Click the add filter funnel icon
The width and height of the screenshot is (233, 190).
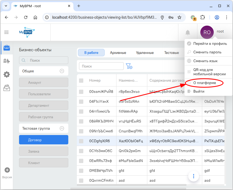coord(129,66)
